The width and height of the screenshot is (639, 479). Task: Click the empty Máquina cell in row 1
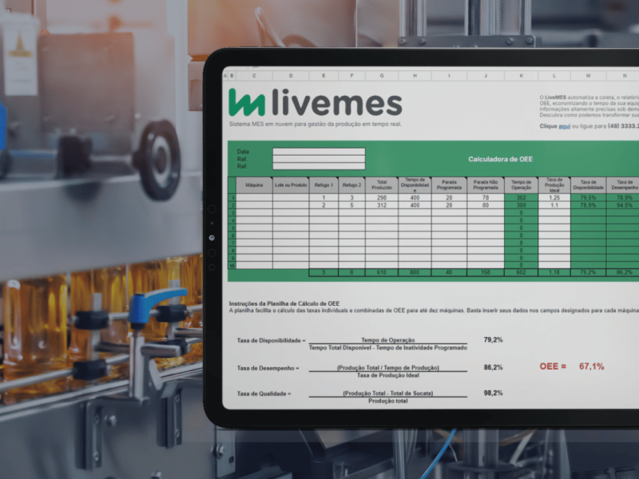tap(254, 197)
